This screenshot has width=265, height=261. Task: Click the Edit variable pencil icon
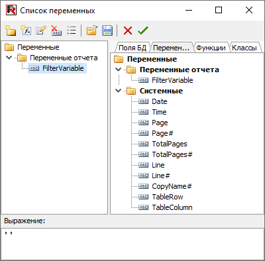41,30
